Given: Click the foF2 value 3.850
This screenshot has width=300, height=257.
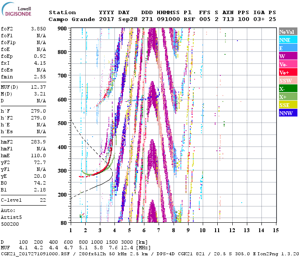Looking at the screenshot, I should pos(38,29).
